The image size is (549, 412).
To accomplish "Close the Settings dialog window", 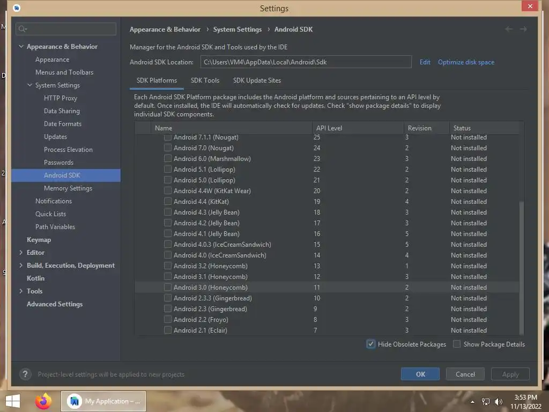I will pos(530,6).
